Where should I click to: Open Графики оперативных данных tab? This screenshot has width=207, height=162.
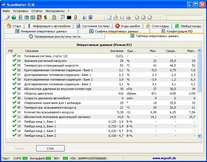pyautogui.click(x=114, y=31)
